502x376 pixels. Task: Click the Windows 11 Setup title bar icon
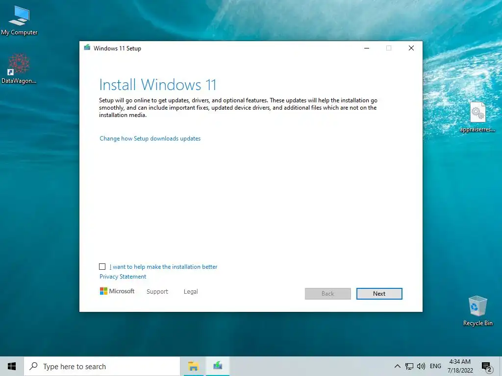coord(87,48)
